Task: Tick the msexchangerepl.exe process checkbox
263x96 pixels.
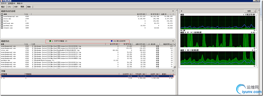Action: tap(2, 17)
